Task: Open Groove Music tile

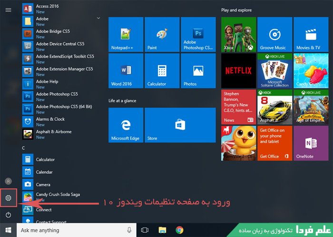Action: pyautogui.click(x=274, y=35)
